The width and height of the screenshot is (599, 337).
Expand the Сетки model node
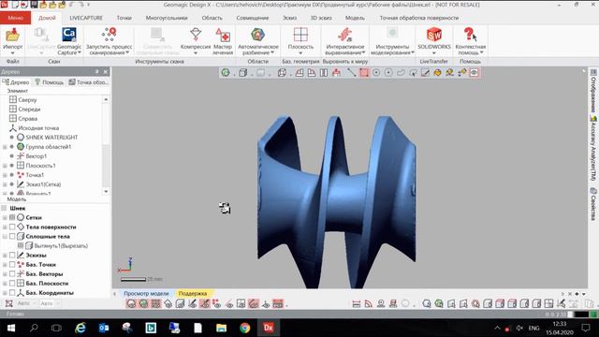pos(5,217)
